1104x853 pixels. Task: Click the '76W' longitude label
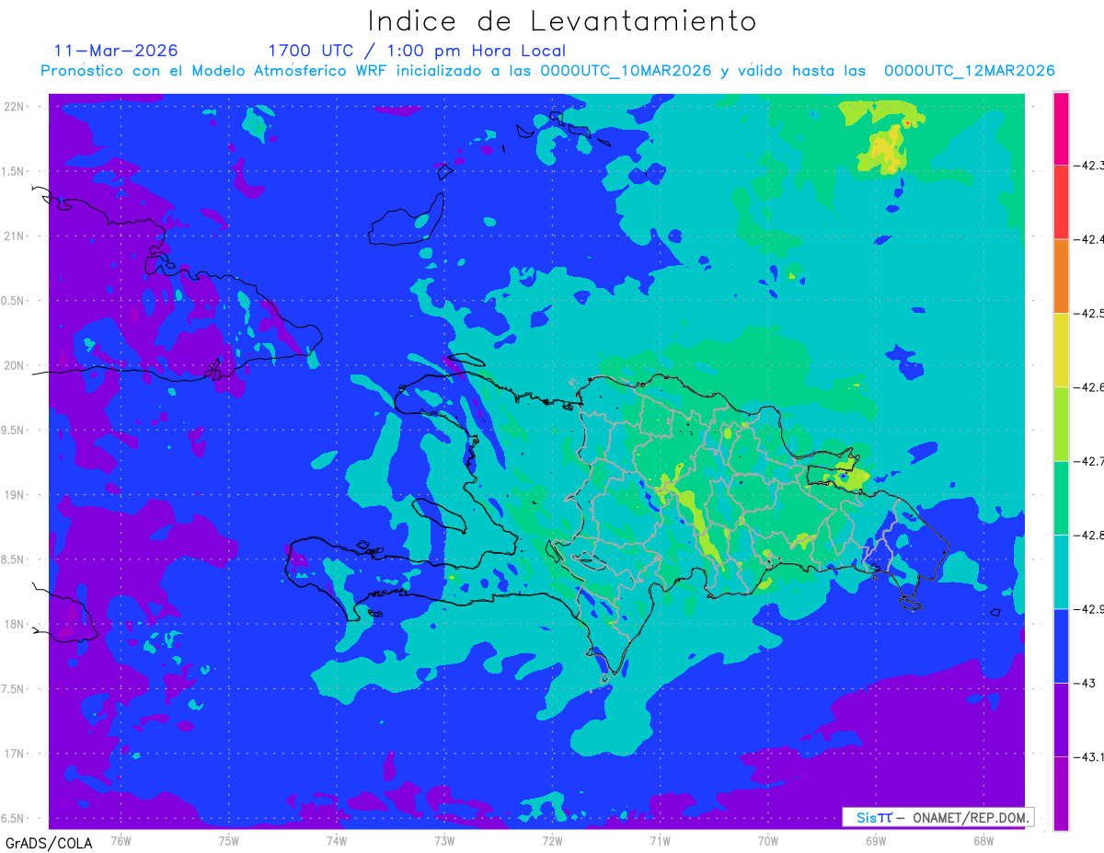(121, 839)
